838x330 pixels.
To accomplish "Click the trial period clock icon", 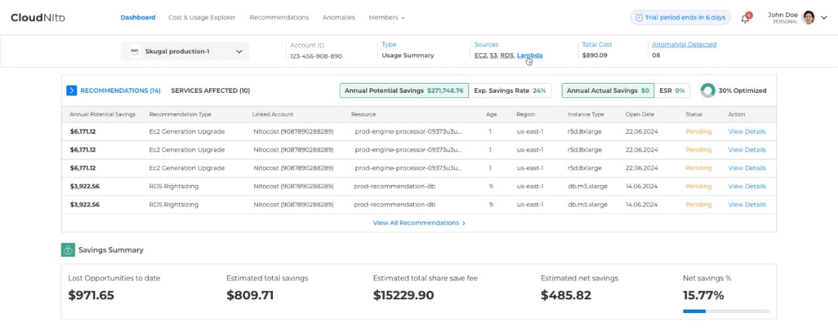I will (x=638, y=18).
